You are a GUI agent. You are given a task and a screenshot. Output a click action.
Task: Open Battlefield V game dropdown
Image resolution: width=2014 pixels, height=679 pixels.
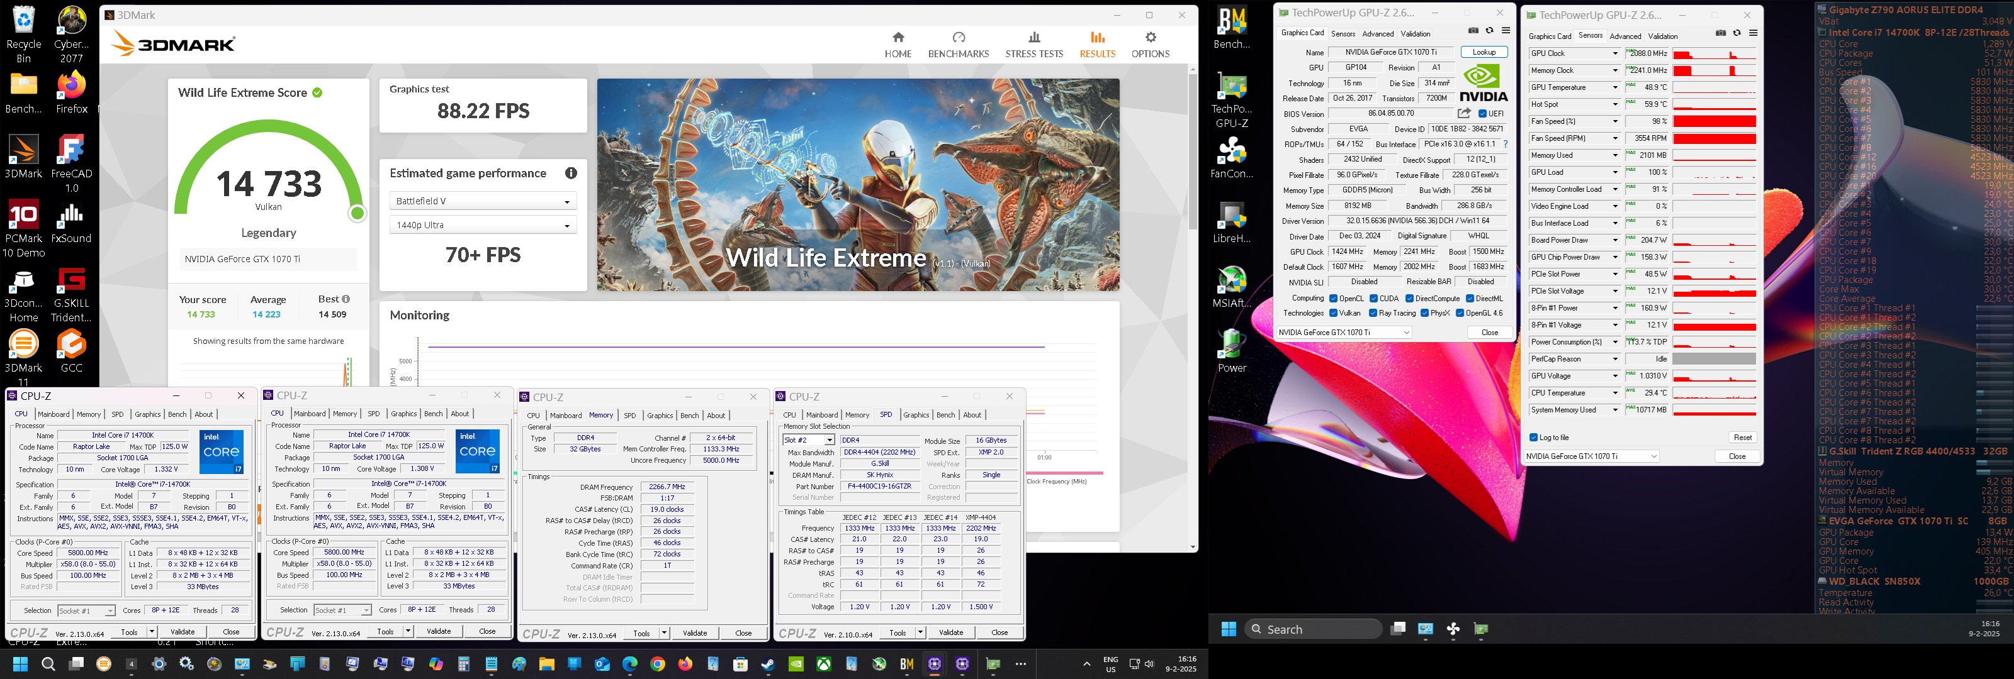point(483,201)
